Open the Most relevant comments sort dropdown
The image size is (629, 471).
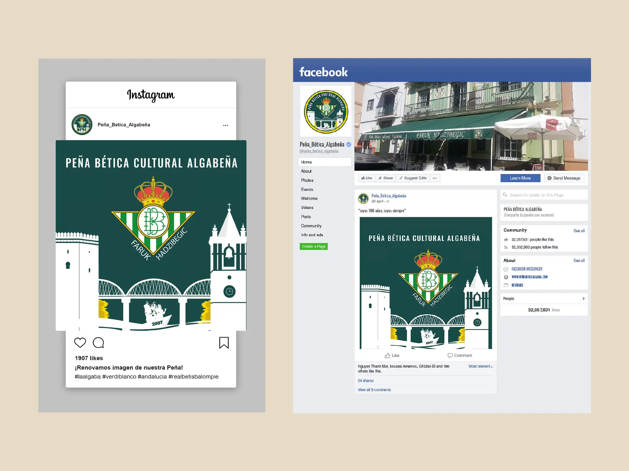point(481,366)
